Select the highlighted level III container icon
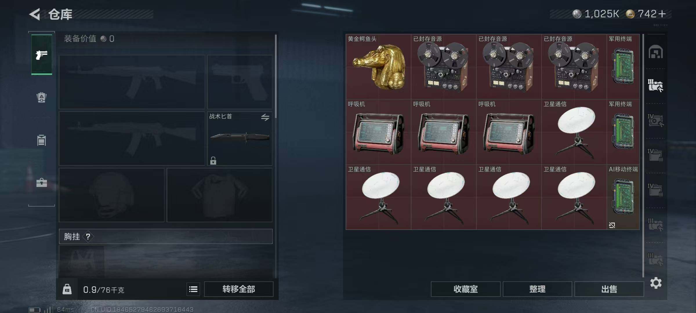The width and height of the screenshot is (696, 313). click(655, 86)
